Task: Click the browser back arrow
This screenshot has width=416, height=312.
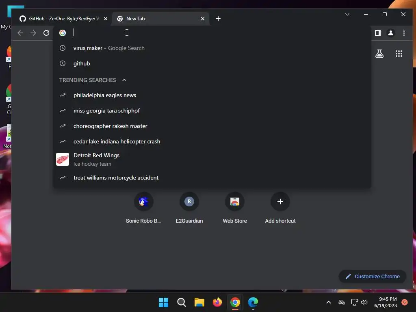Action: [20, 33]
